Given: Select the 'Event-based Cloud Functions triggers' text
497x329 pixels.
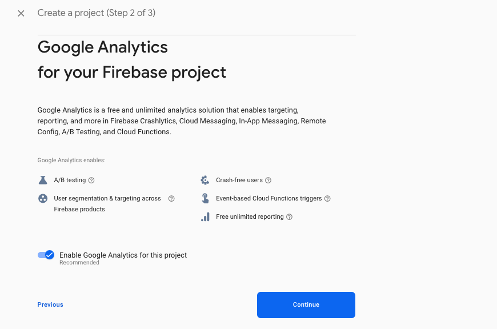Looking at the screenshot, I should point(268,199).
